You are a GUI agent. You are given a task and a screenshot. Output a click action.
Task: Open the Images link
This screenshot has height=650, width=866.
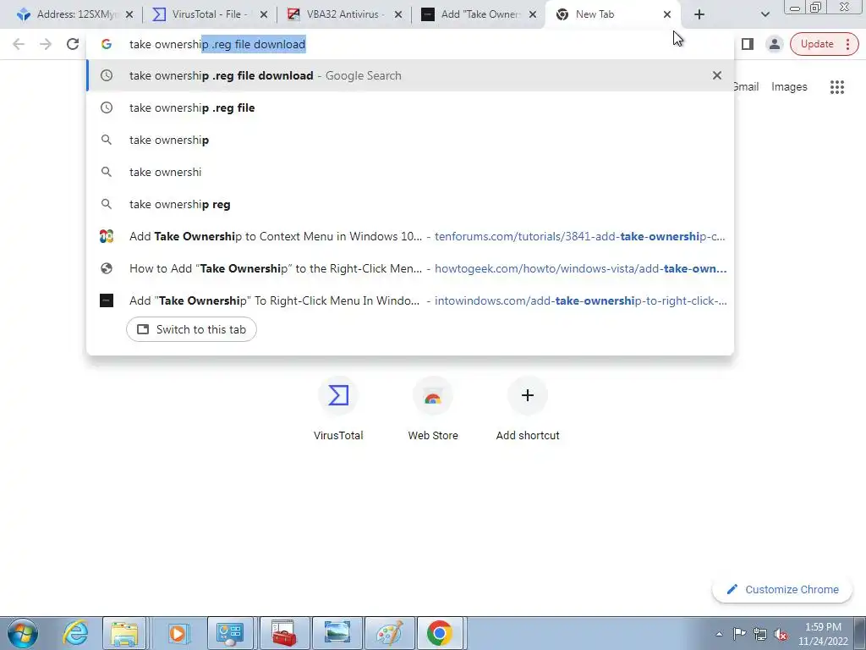click(x=789, y=87)
